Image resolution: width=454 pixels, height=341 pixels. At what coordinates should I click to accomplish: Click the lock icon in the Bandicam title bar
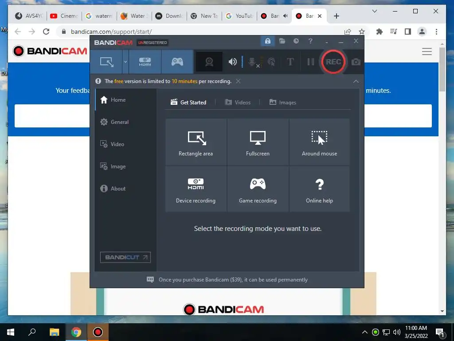click(x=267, y=41)
